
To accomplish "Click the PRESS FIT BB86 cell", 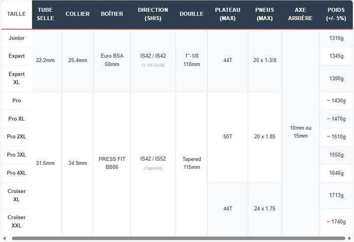I will pyautogui.click(x=112, y=163).
